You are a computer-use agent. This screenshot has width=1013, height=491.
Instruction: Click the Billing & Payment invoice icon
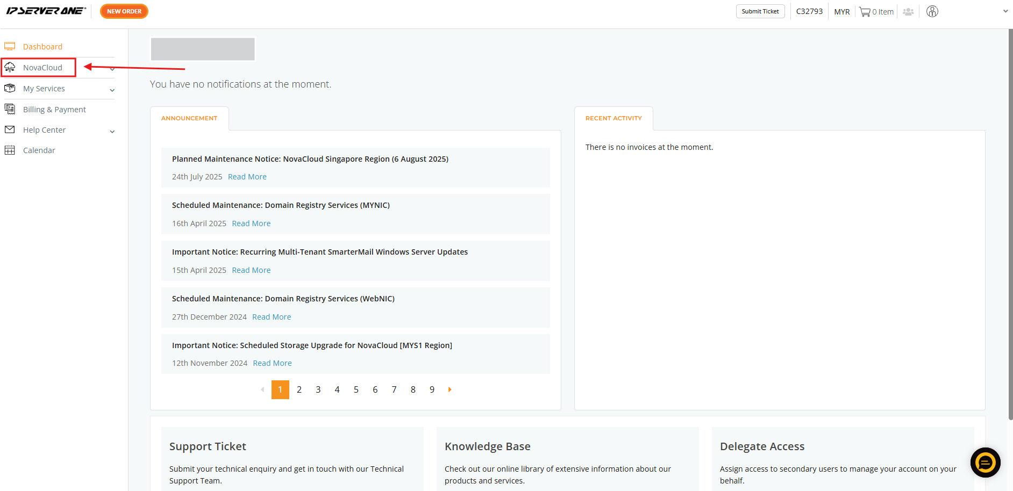10,109
